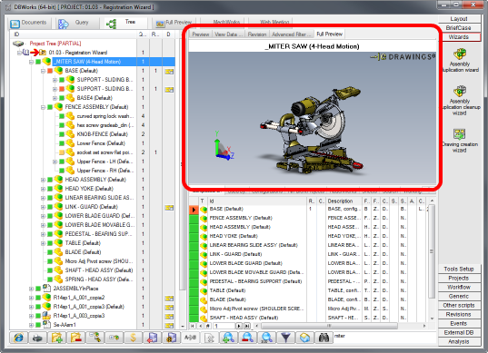Collapse the _MITER SAW tree node
488x353 pixels.
pos(31,62)
